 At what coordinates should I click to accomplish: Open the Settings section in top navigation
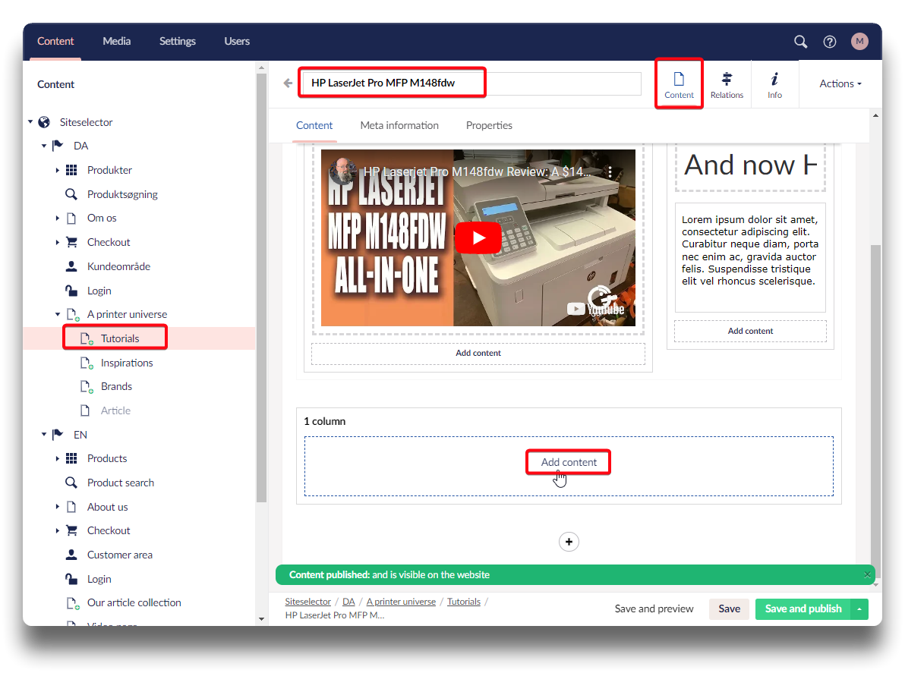click(x=177, y=42)
